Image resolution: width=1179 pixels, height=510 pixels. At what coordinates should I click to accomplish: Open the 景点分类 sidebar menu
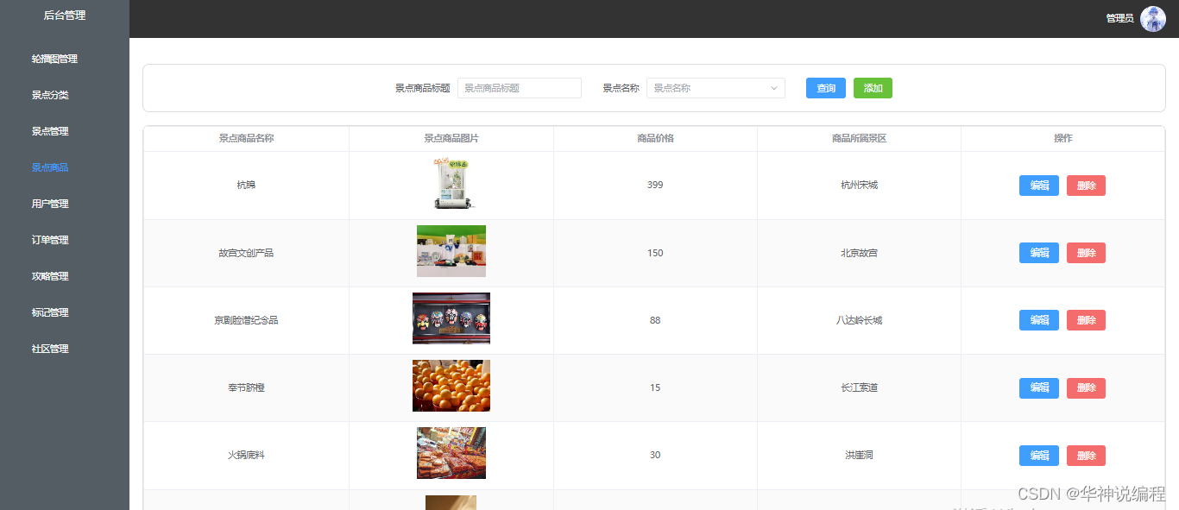[x=50, y=95]
